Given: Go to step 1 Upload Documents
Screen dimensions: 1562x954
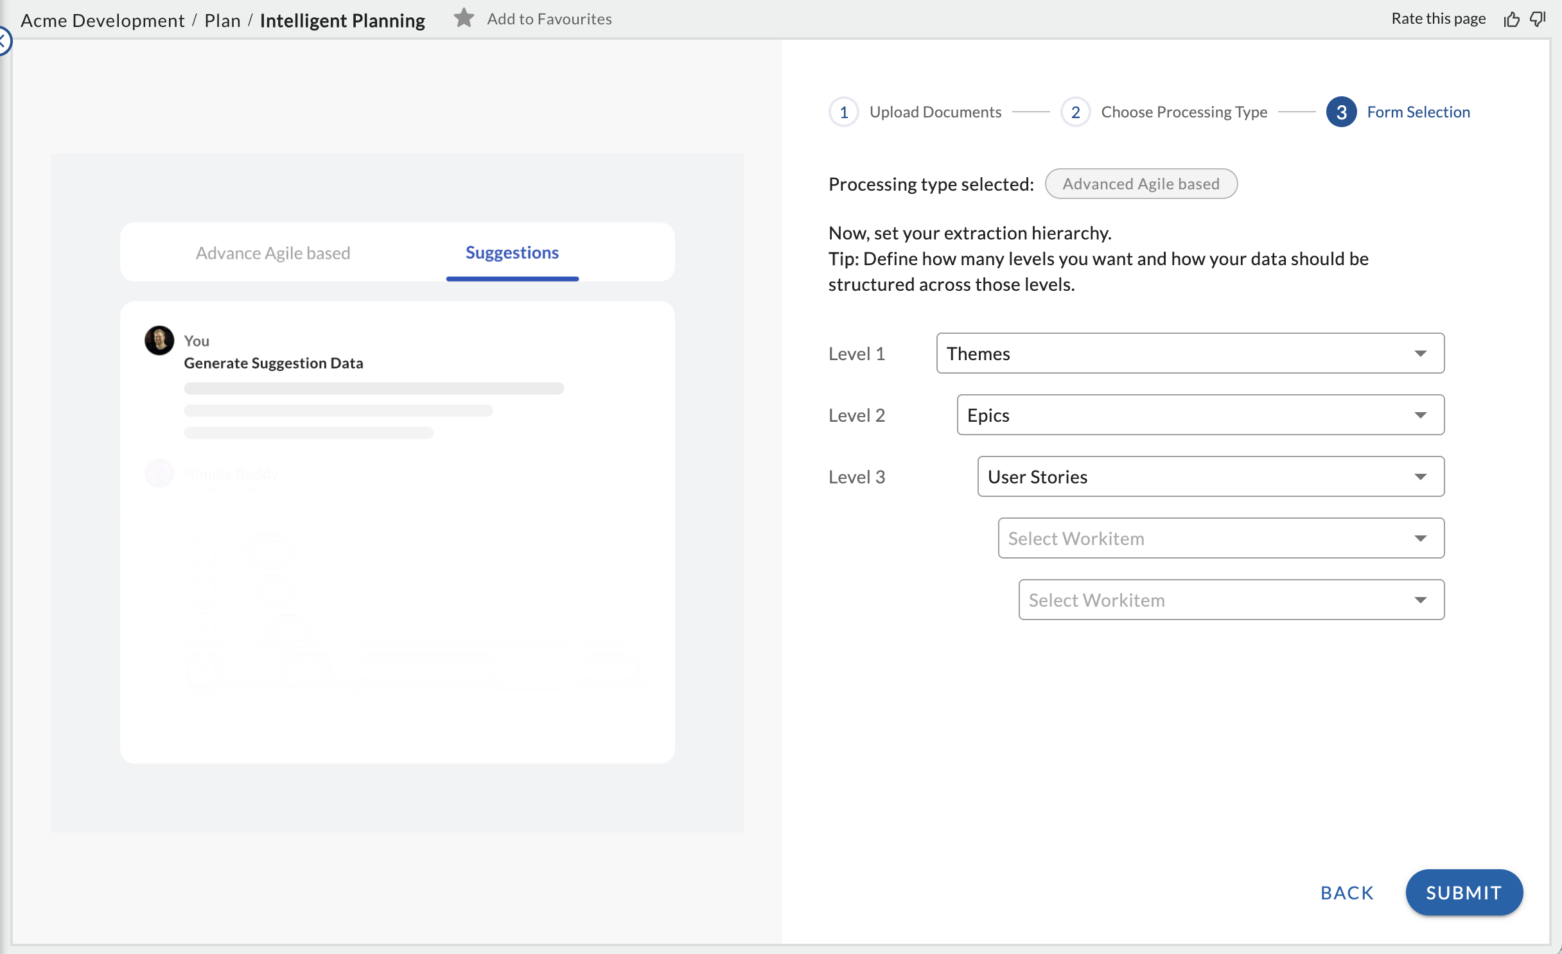Looking at the screenshot, I should (915, 112).
